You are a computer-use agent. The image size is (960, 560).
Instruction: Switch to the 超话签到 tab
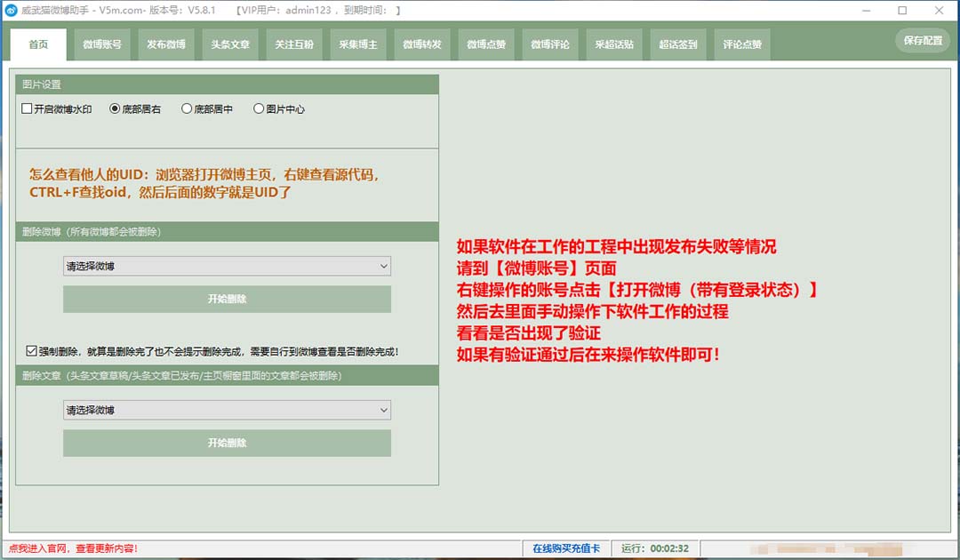coord(676,44)
